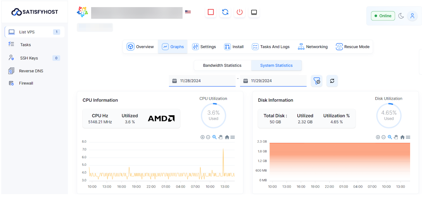Screen dimensions: 422x199
Task: Open the CPU chart hamburger menu
Action: tap(233, 137)
